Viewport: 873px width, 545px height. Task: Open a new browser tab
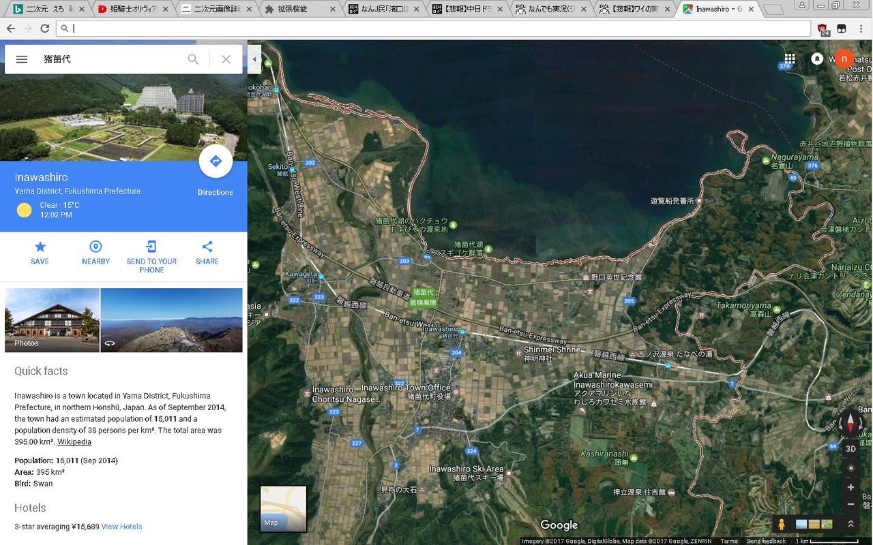[x=773, y=10]
